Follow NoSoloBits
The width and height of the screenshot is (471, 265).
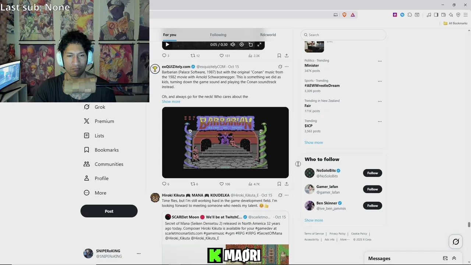372,173
